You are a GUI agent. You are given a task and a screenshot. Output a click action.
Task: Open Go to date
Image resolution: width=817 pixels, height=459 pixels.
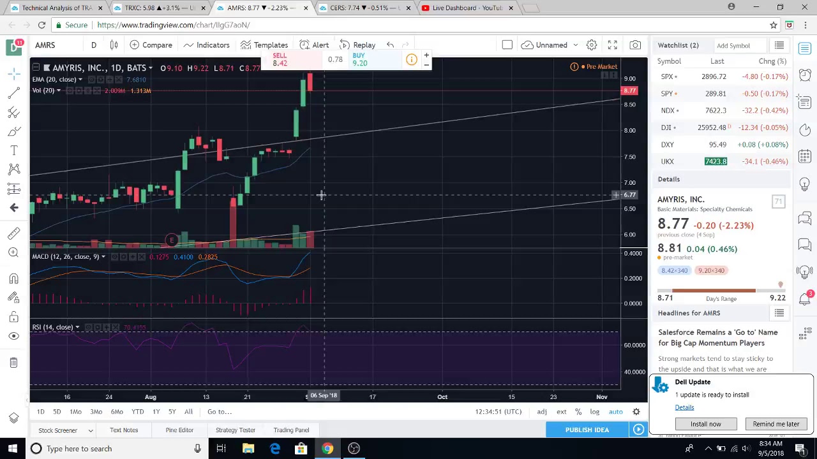coord(220,412)
